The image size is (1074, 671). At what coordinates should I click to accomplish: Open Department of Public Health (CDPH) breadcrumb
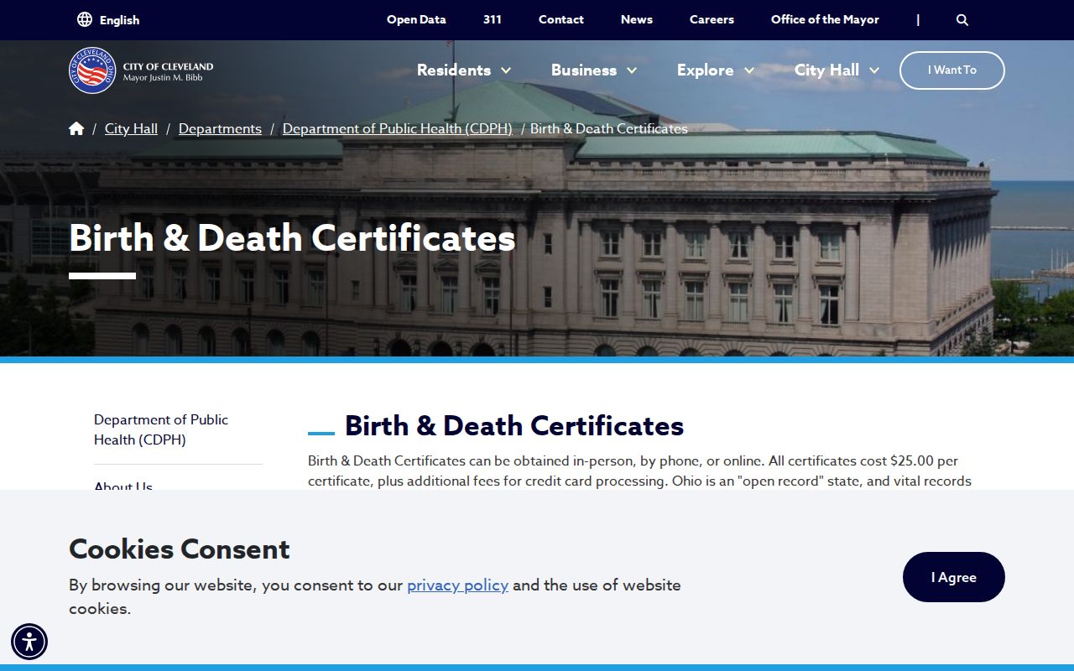click(x=398, y=128)
